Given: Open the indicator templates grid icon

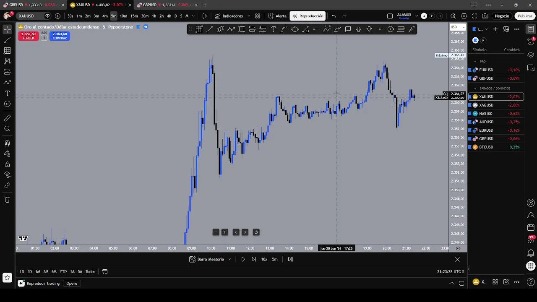Looking at the screenshot, I should 258,16.
